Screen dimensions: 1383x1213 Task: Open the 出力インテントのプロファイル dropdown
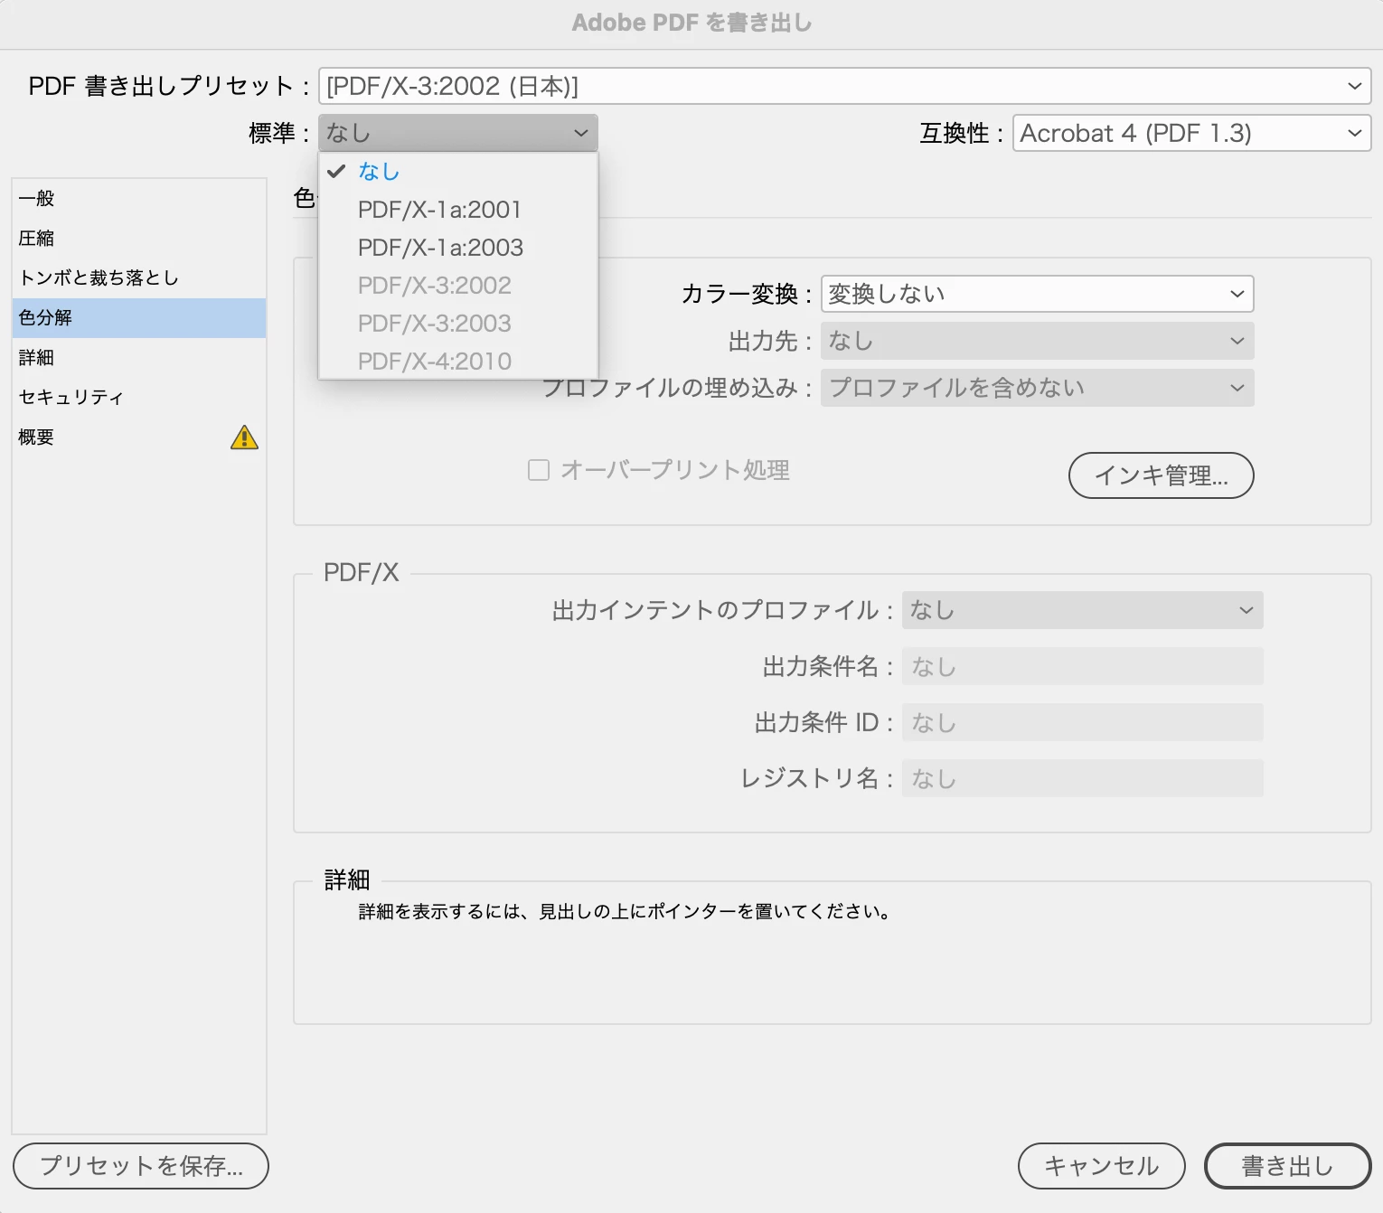[1082, 610]
